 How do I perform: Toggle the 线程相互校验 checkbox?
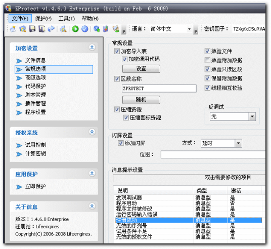coord(207,88)
